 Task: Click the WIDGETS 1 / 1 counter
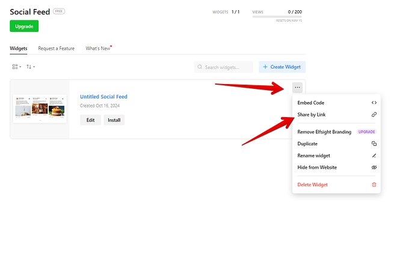[x=226, y=12]
